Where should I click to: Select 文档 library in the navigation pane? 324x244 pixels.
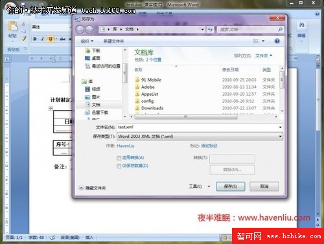click(x=93, y=105)
